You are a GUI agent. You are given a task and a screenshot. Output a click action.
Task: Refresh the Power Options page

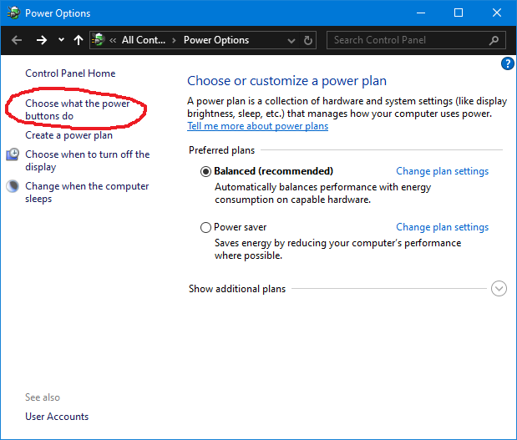308,40
